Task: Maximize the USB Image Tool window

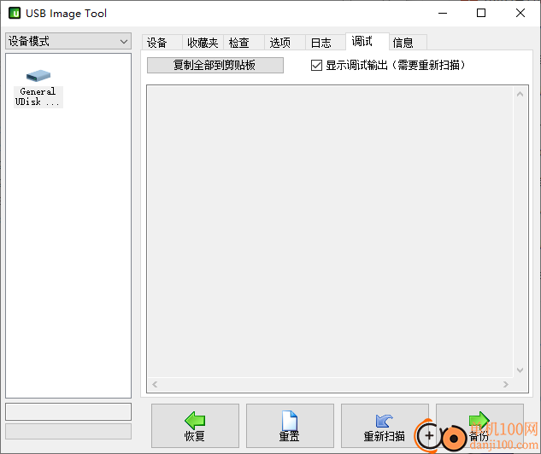Action: [x=481, y=13]
